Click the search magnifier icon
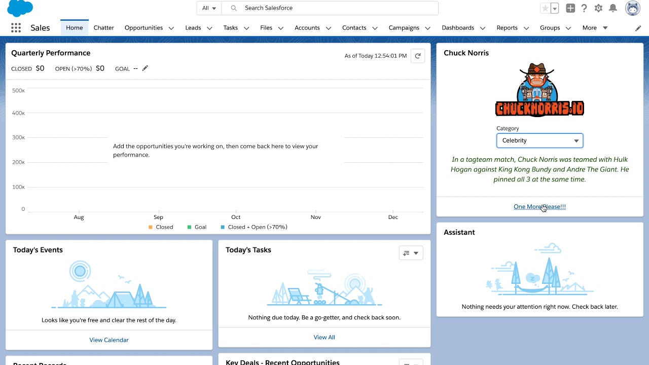The height and width of the screenshot is (365, 649). (234, 8)
